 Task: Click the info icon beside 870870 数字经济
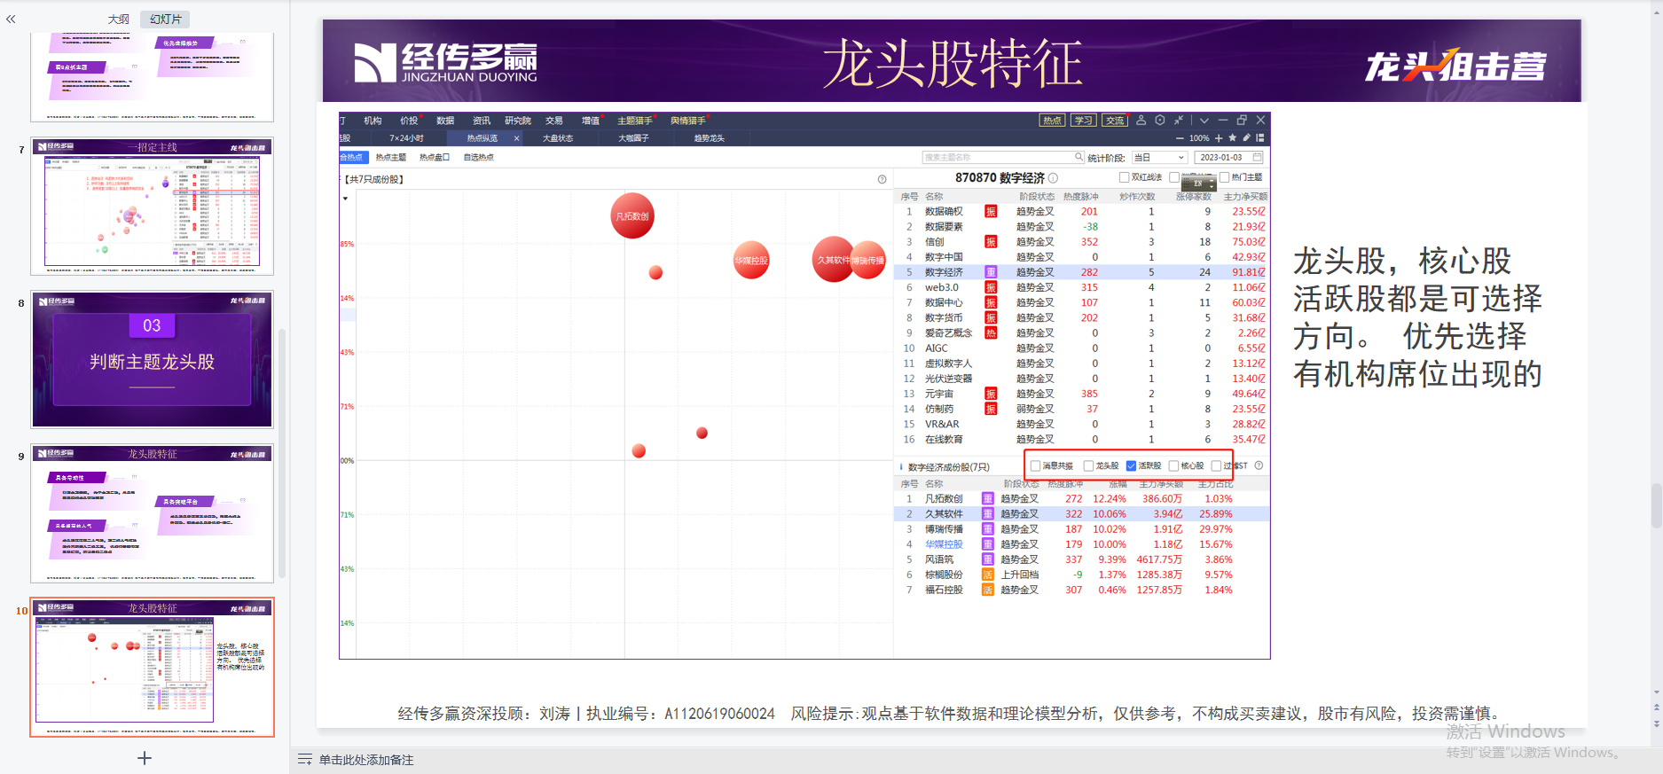click(1054, 178)
